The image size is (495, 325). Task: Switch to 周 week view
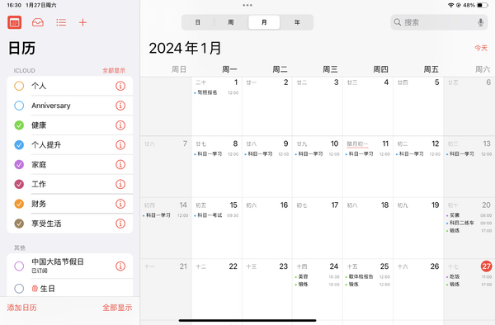click(231, 22)
